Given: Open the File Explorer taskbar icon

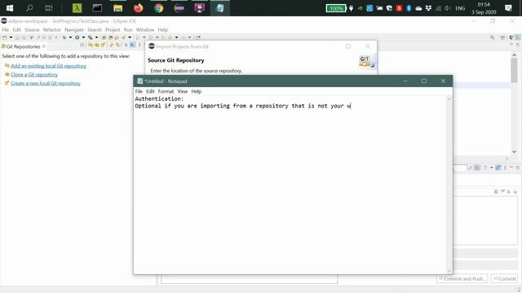Looking at the screenshot, I should pos(117,8).
